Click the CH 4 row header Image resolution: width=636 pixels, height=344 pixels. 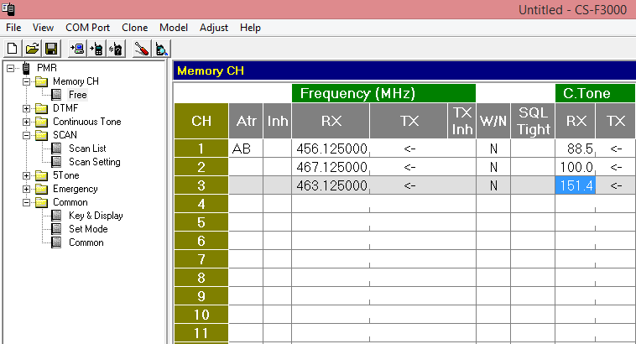pyautogui.click(x=201, y=204)
